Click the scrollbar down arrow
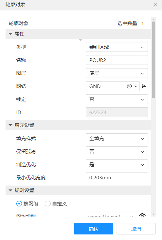This screenshot has width=162, height=240. tap(154, 214)
